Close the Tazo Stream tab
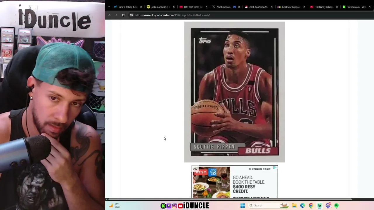This screenshot has height=210, width=374. pos(370,7)
